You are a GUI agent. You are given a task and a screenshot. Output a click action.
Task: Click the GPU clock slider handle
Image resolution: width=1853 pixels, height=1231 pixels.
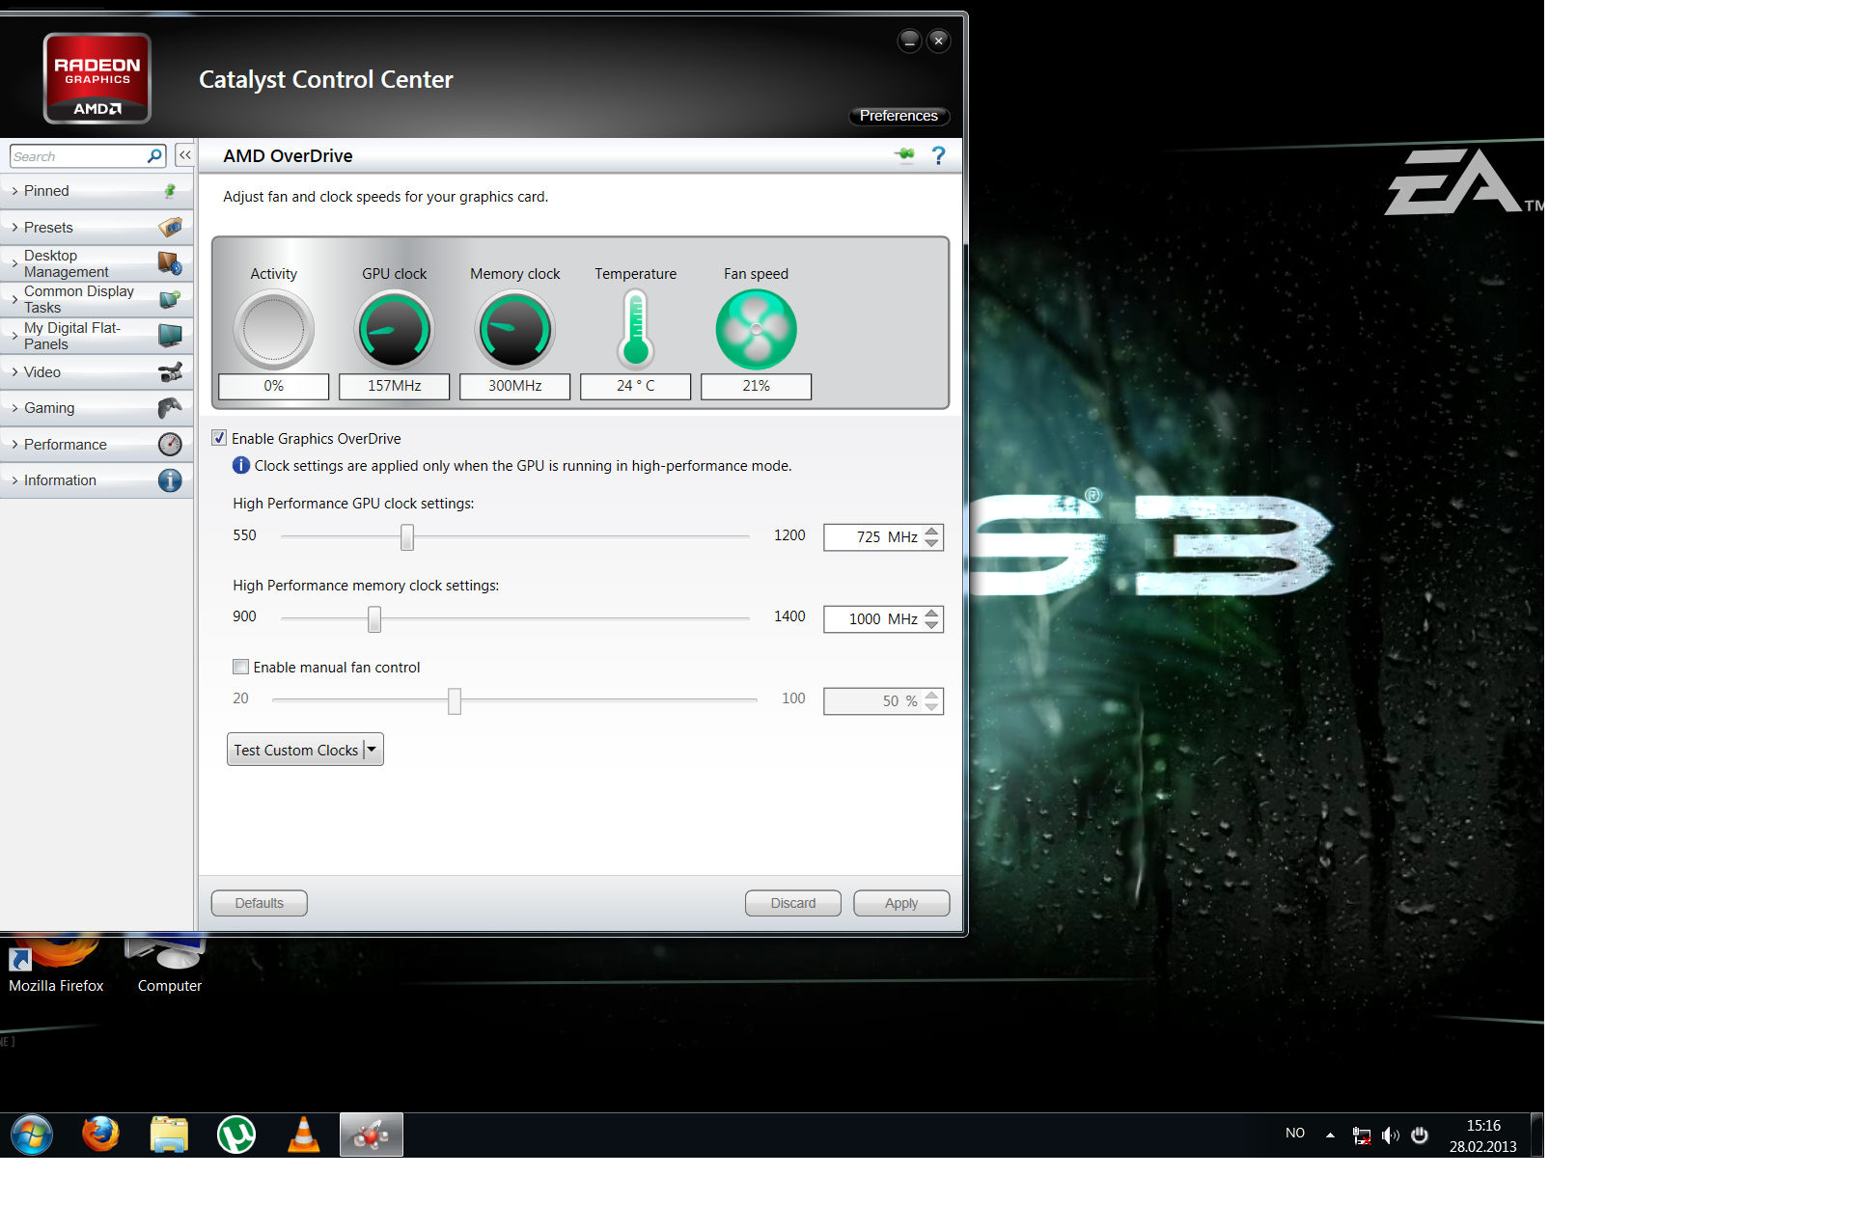407,537
